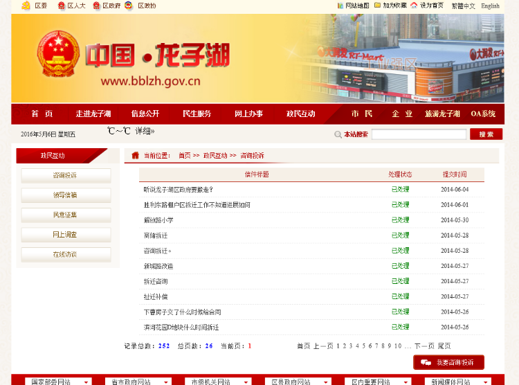Open letter 听说龙子湖区政府要搬走?
Image resolution: width=519 pixels, height=385 pixels.
[x=179, y=190]
